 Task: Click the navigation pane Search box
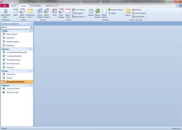pos(15,27)
